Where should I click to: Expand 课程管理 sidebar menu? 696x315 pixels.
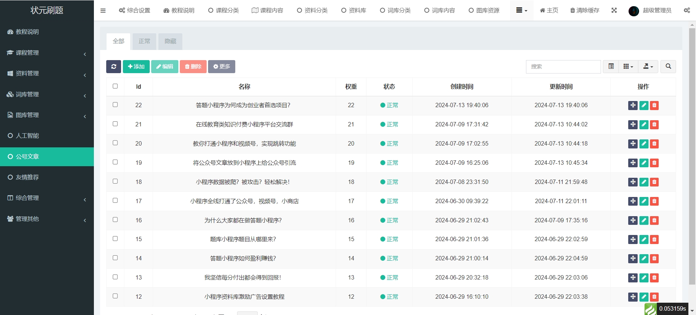click(x=47, y=53)
